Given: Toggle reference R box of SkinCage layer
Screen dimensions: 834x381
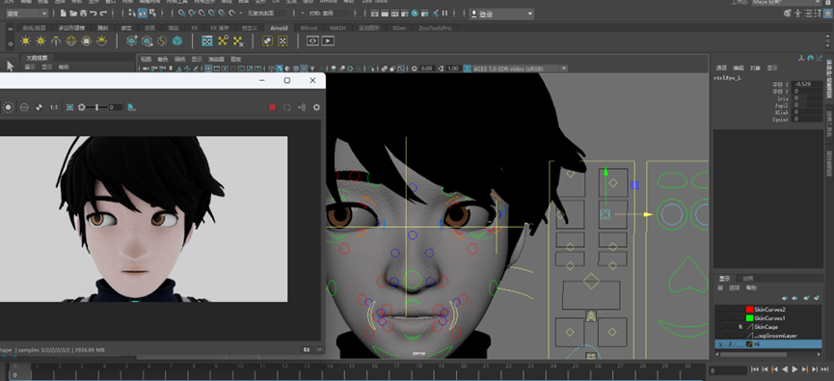Looking at the screenshot, I should 740,327.
